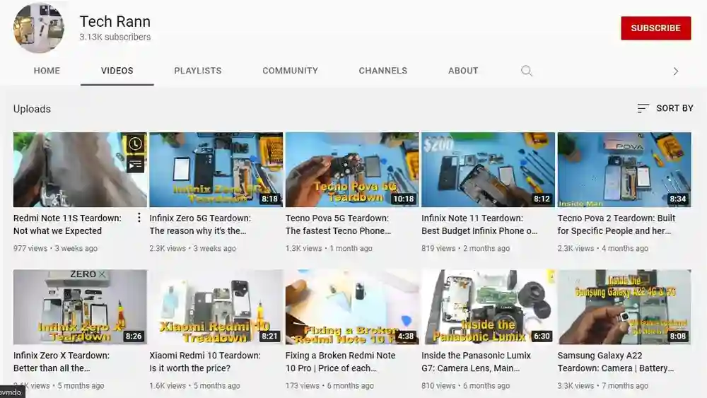Open Fixing a Broken Redmi Note 10 Pro title
Screen dimensions: 707x398
coord(341,361)
